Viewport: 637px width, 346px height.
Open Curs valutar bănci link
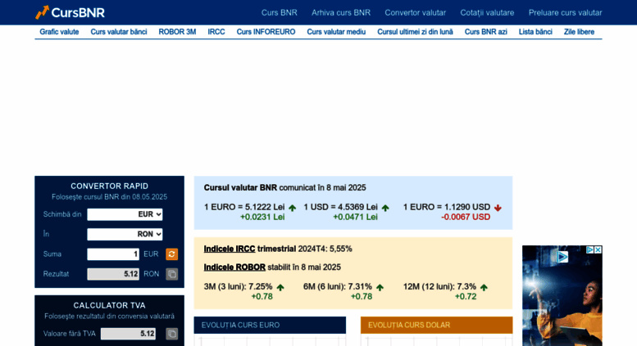pos(119,32)
